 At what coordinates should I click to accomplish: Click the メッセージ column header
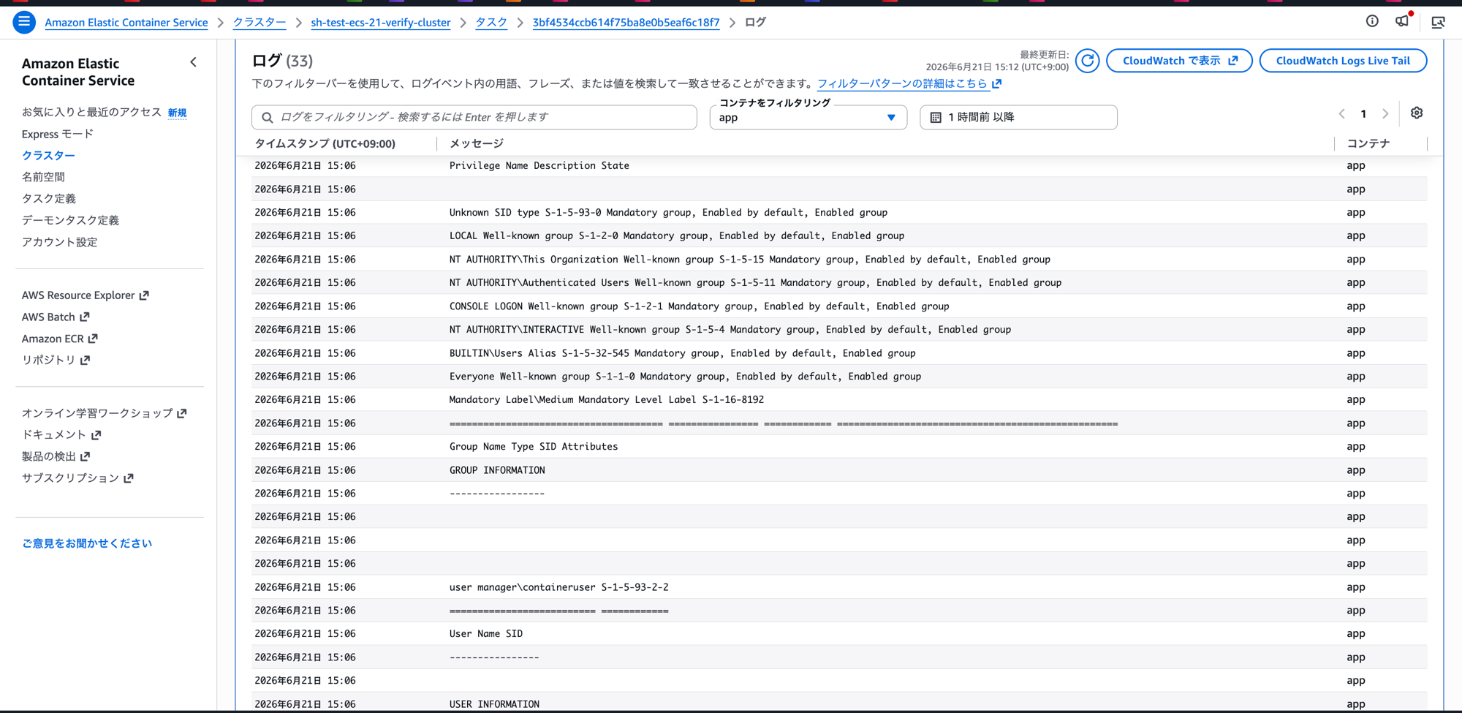click(x=476, y=143)
